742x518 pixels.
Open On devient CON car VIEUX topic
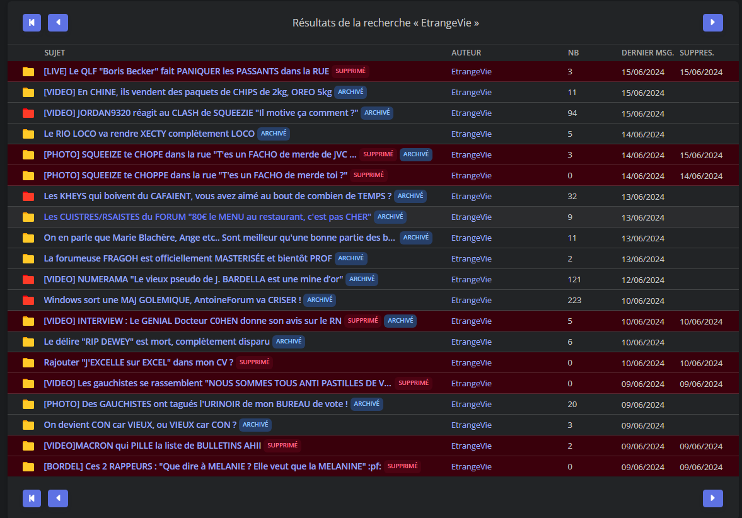(x=140, y=425)
